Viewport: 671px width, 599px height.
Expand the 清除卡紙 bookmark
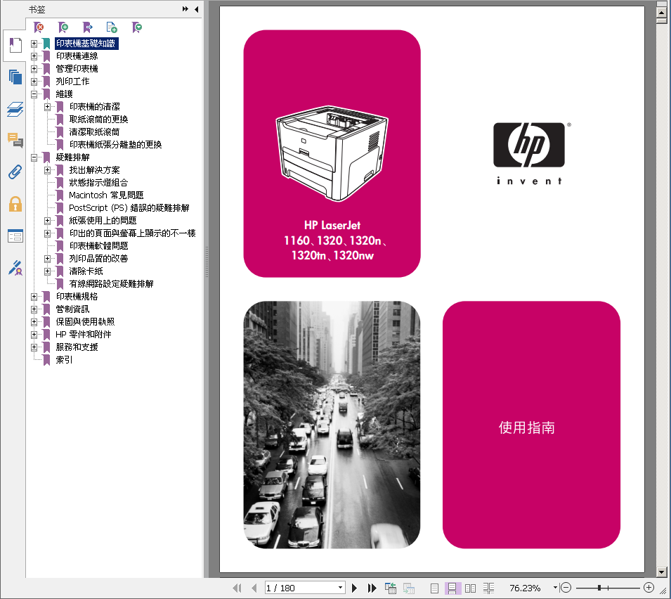pos(48,271)
